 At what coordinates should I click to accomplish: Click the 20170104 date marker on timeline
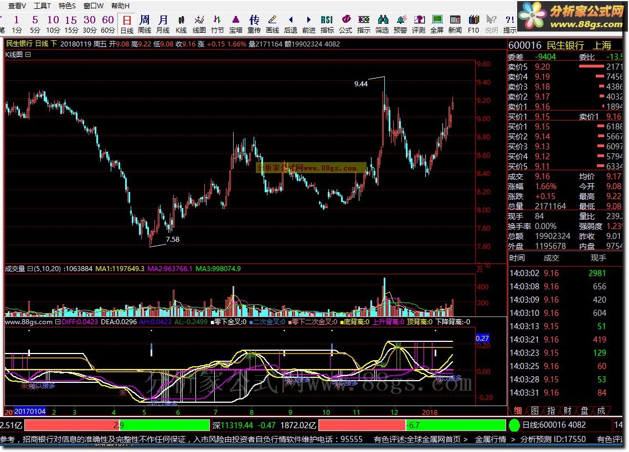pos(30,411)
